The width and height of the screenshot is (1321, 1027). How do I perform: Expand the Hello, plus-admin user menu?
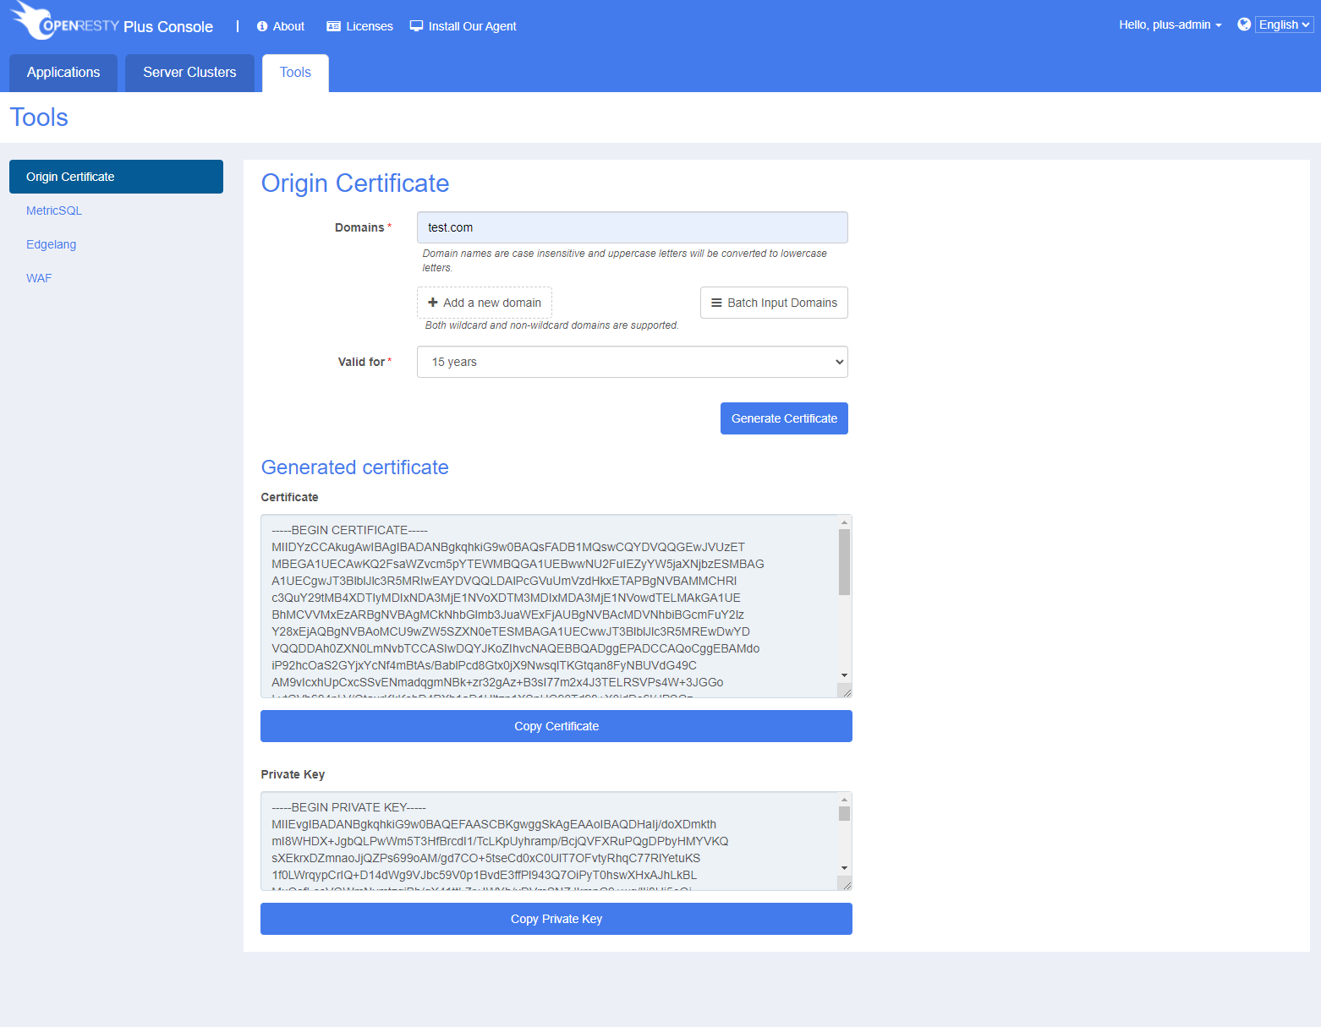1170,25
